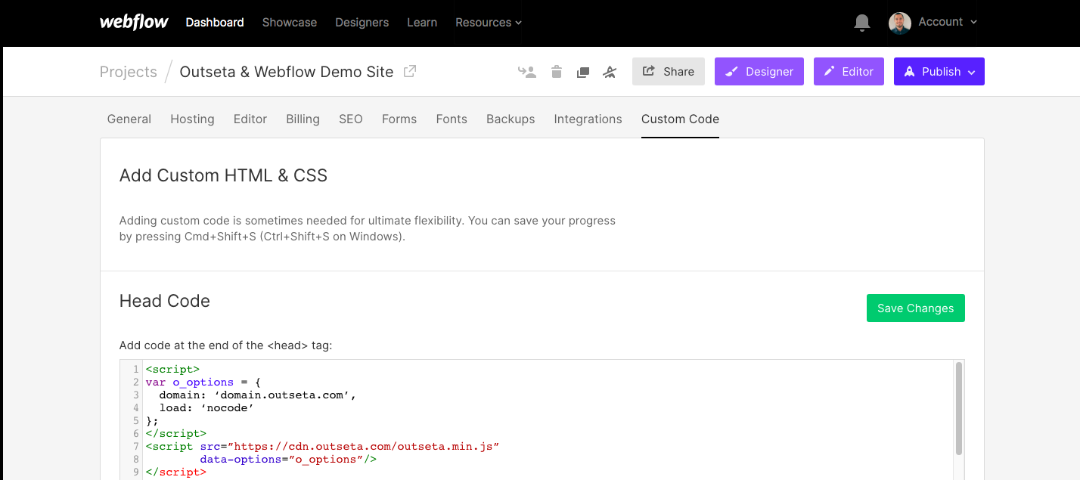
Task: Switch to the Hosting tab
Action: pos(192,119)
